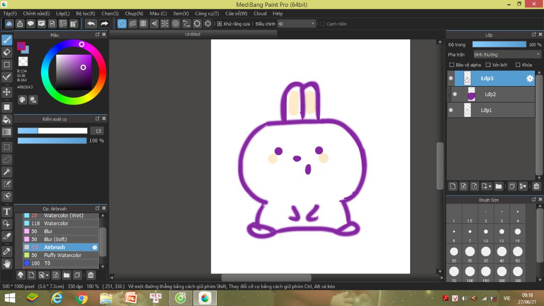The width and height of the screenshot is (544, 306).
Task: Click the Undo arrow in toolbar
Action: [x=91, y=23]
